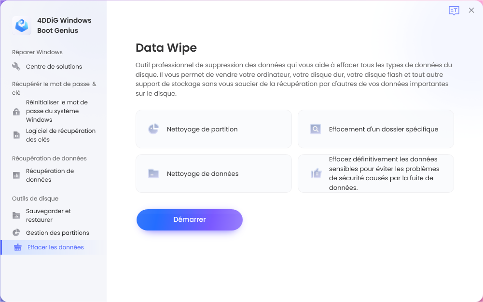
Task: Click the Récupération de données section header
Action: [49, 158]
